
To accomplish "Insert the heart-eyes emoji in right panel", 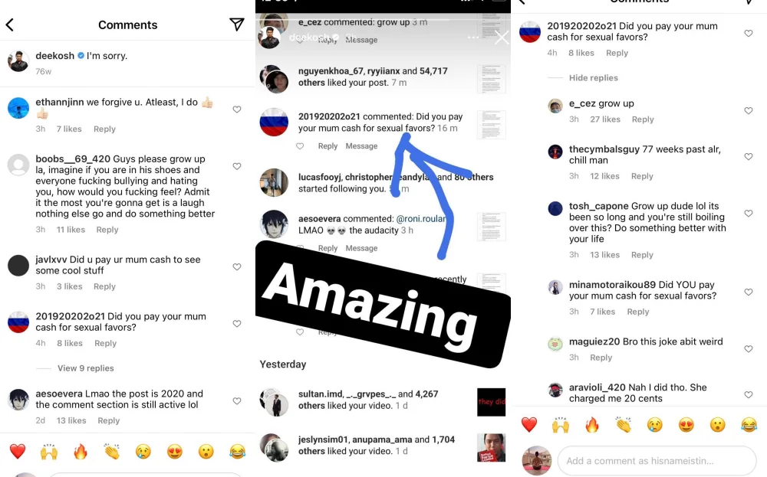I will tap(686, 425).
